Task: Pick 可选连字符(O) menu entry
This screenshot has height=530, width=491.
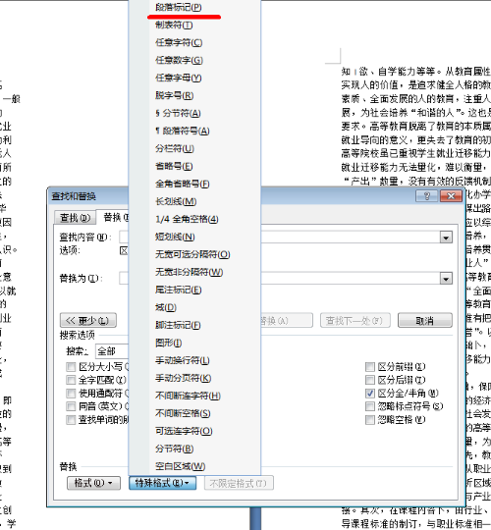Action: point(184,431)
